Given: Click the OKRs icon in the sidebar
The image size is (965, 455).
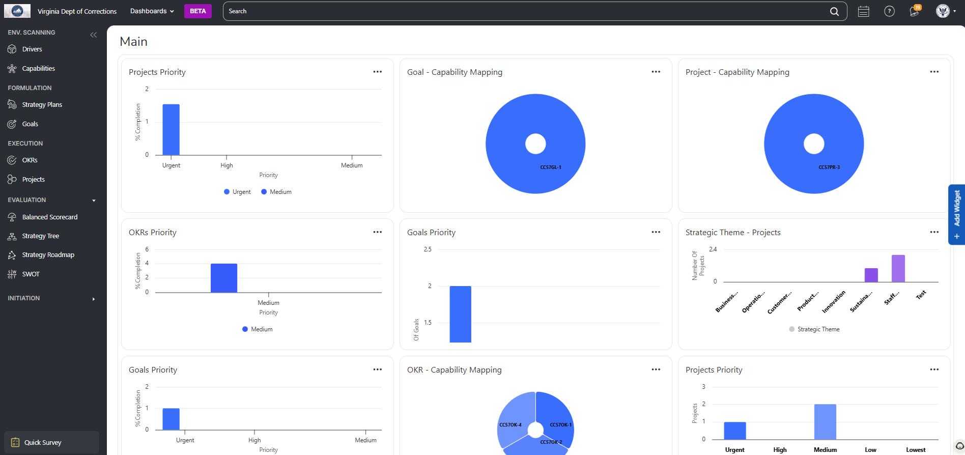Looking at the screenshot, I should click(12, 160).
